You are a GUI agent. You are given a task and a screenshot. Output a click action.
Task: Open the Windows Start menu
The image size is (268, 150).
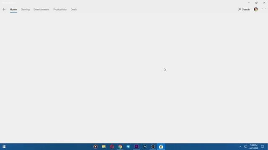(4, 147)
